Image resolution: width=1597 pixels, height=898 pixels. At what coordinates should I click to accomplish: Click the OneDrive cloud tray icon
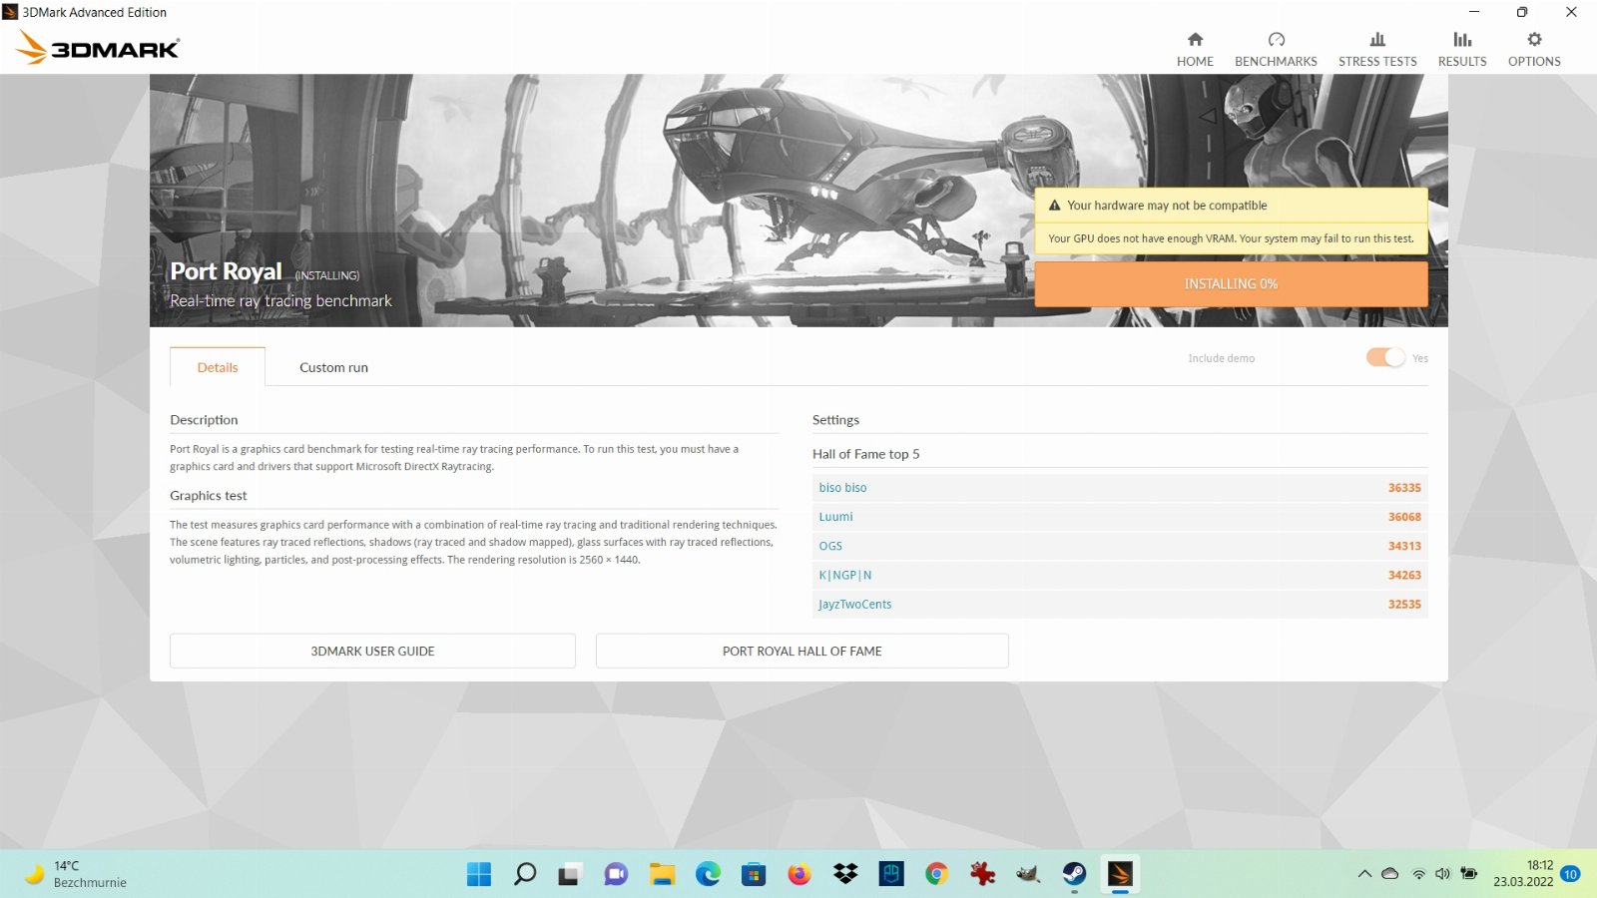point(1390,874)
